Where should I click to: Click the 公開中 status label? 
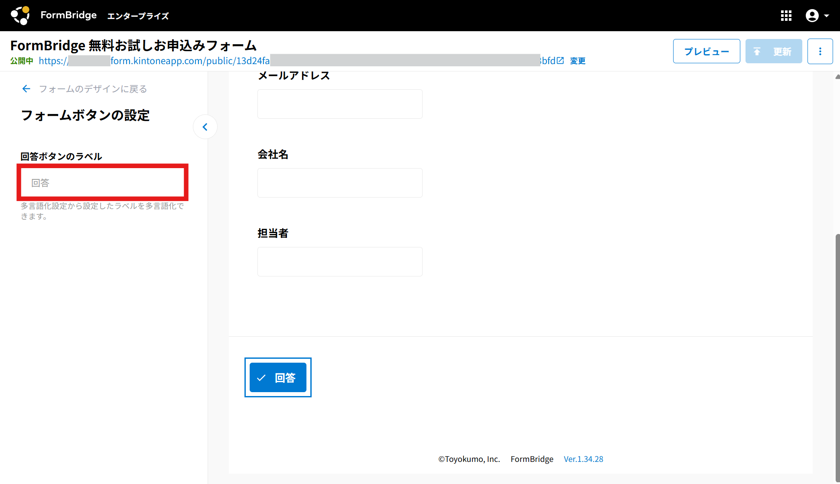pyautogui.click(x=22, y=61)
